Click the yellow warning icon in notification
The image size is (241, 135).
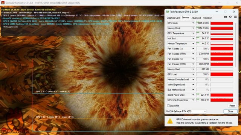point(170,121)
